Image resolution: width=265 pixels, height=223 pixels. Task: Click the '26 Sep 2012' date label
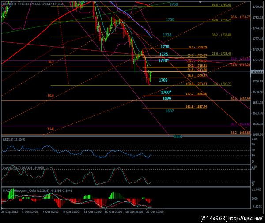click(10, 212)
